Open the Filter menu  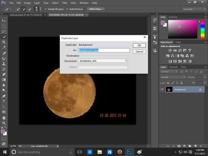[64, 3]
